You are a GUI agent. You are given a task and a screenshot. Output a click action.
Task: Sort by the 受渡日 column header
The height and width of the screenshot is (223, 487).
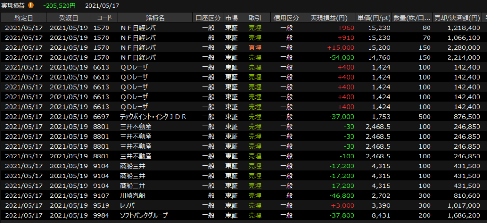point(69,18)
